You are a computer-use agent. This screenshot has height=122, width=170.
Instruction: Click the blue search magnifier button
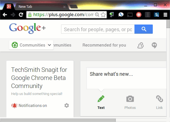coord(143,29)
